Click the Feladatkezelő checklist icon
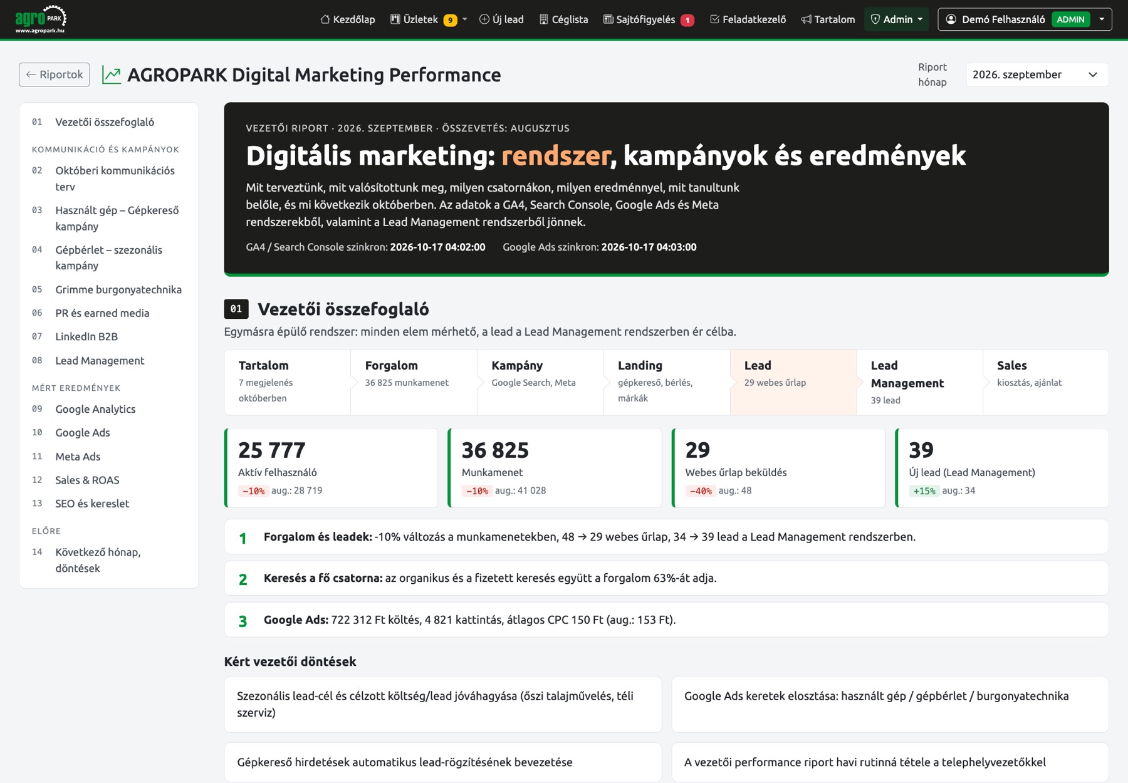The image size is (1128, 783). [714, 19]
